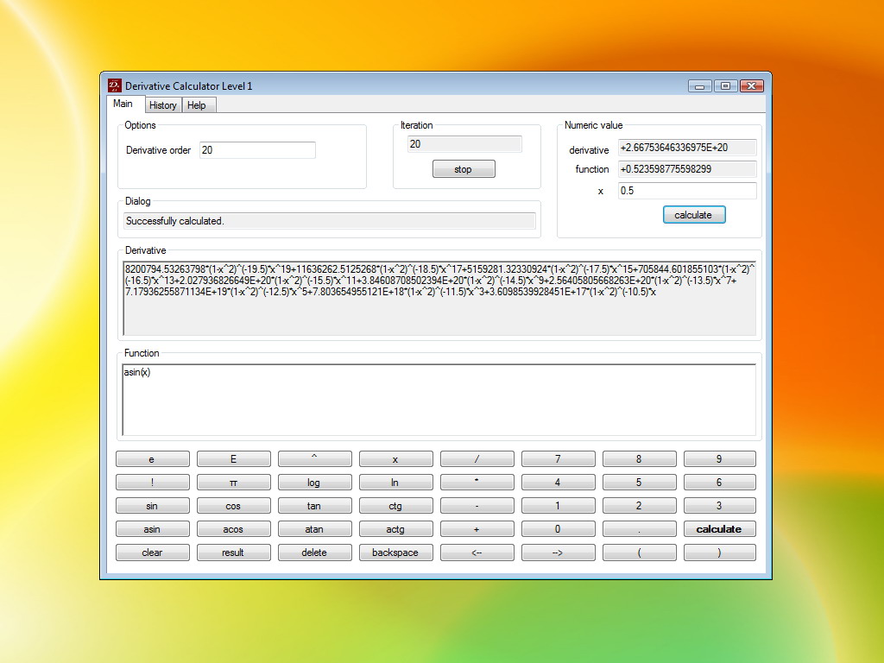Click the minus - button
This screenshot has width=884, height=663.
(x=477, y=506)
